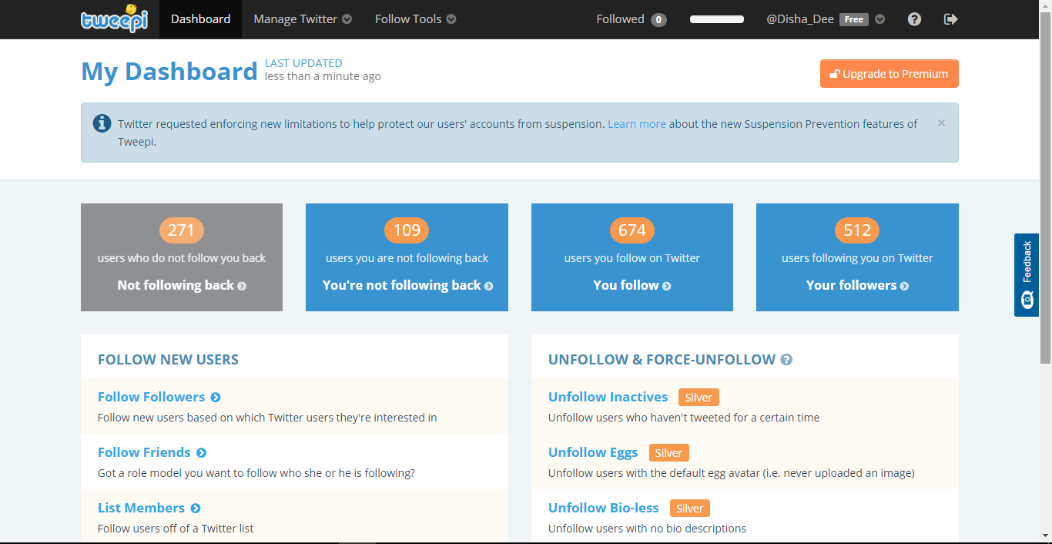Click arrow icon after You're not following back
The width and height of the screenshot is (1052, 544).
[x=489, y=286]
